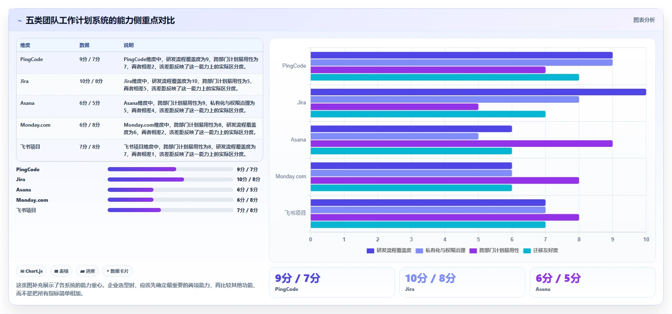
Task: Click the description starting Asana维度中
Action: coord(189,107)
